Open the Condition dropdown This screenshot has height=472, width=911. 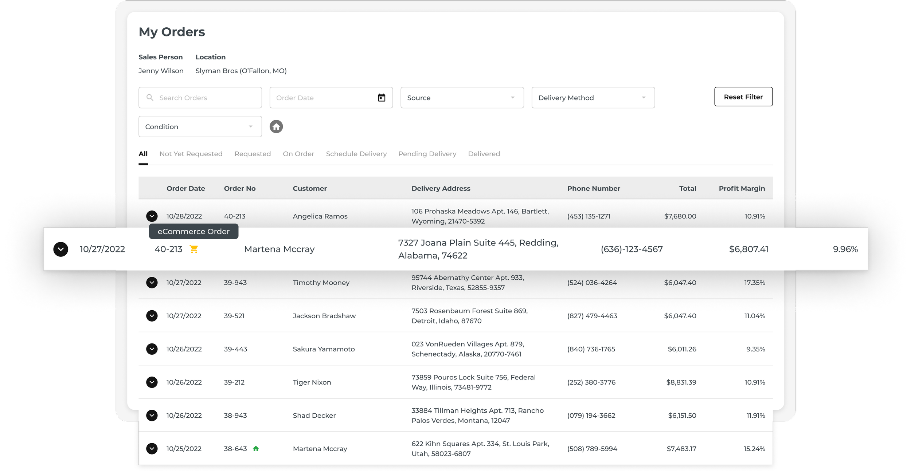pos(200,126)
